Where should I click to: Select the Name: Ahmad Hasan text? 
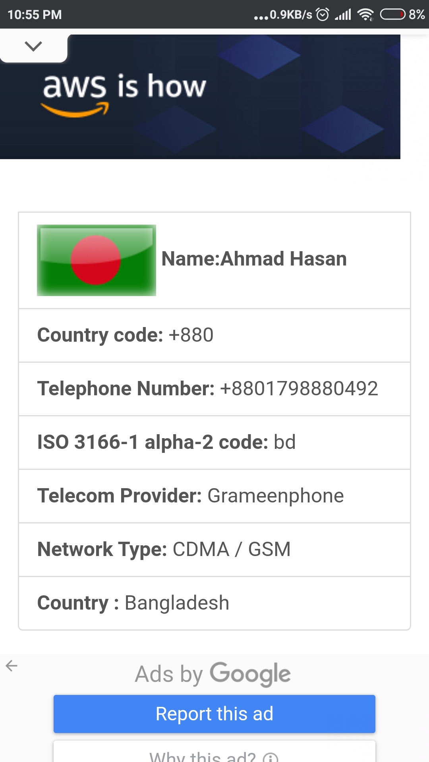coord(254,259)
